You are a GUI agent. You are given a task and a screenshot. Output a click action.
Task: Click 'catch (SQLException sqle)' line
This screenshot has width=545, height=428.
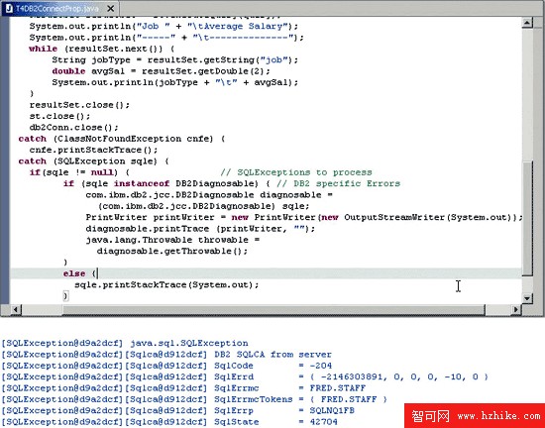point(93,160)
